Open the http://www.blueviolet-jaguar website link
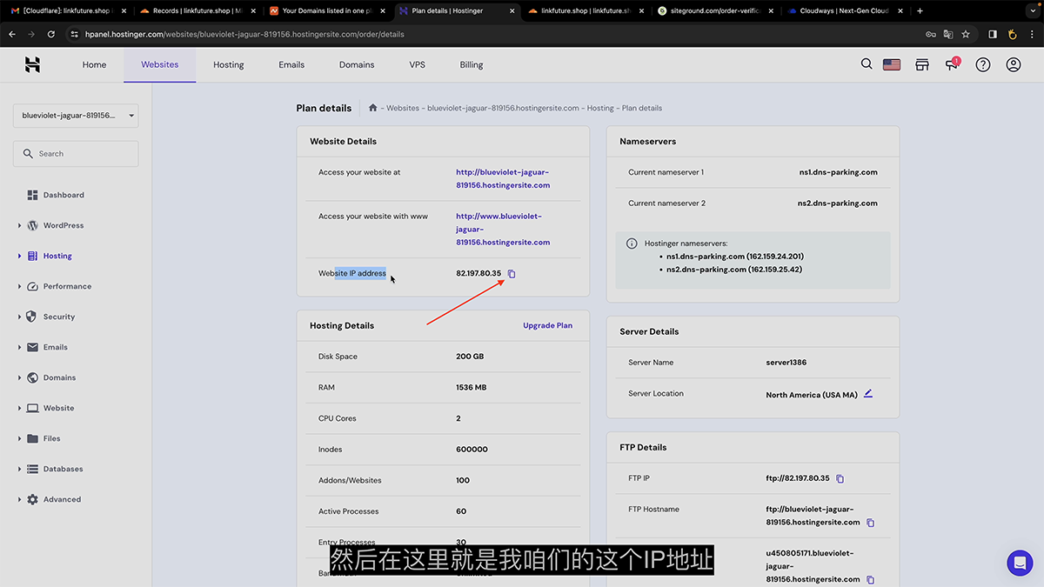 click(x=503, y=230)
